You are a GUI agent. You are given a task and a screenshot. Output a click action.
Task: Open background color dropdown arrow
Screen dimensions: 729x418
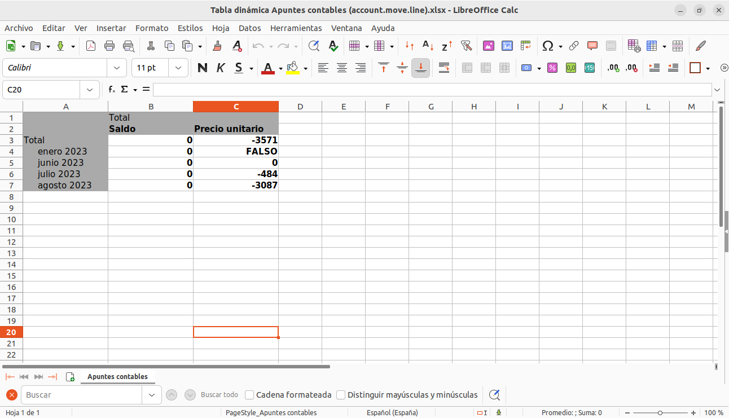pyautogui.click(x=305, y=68)
